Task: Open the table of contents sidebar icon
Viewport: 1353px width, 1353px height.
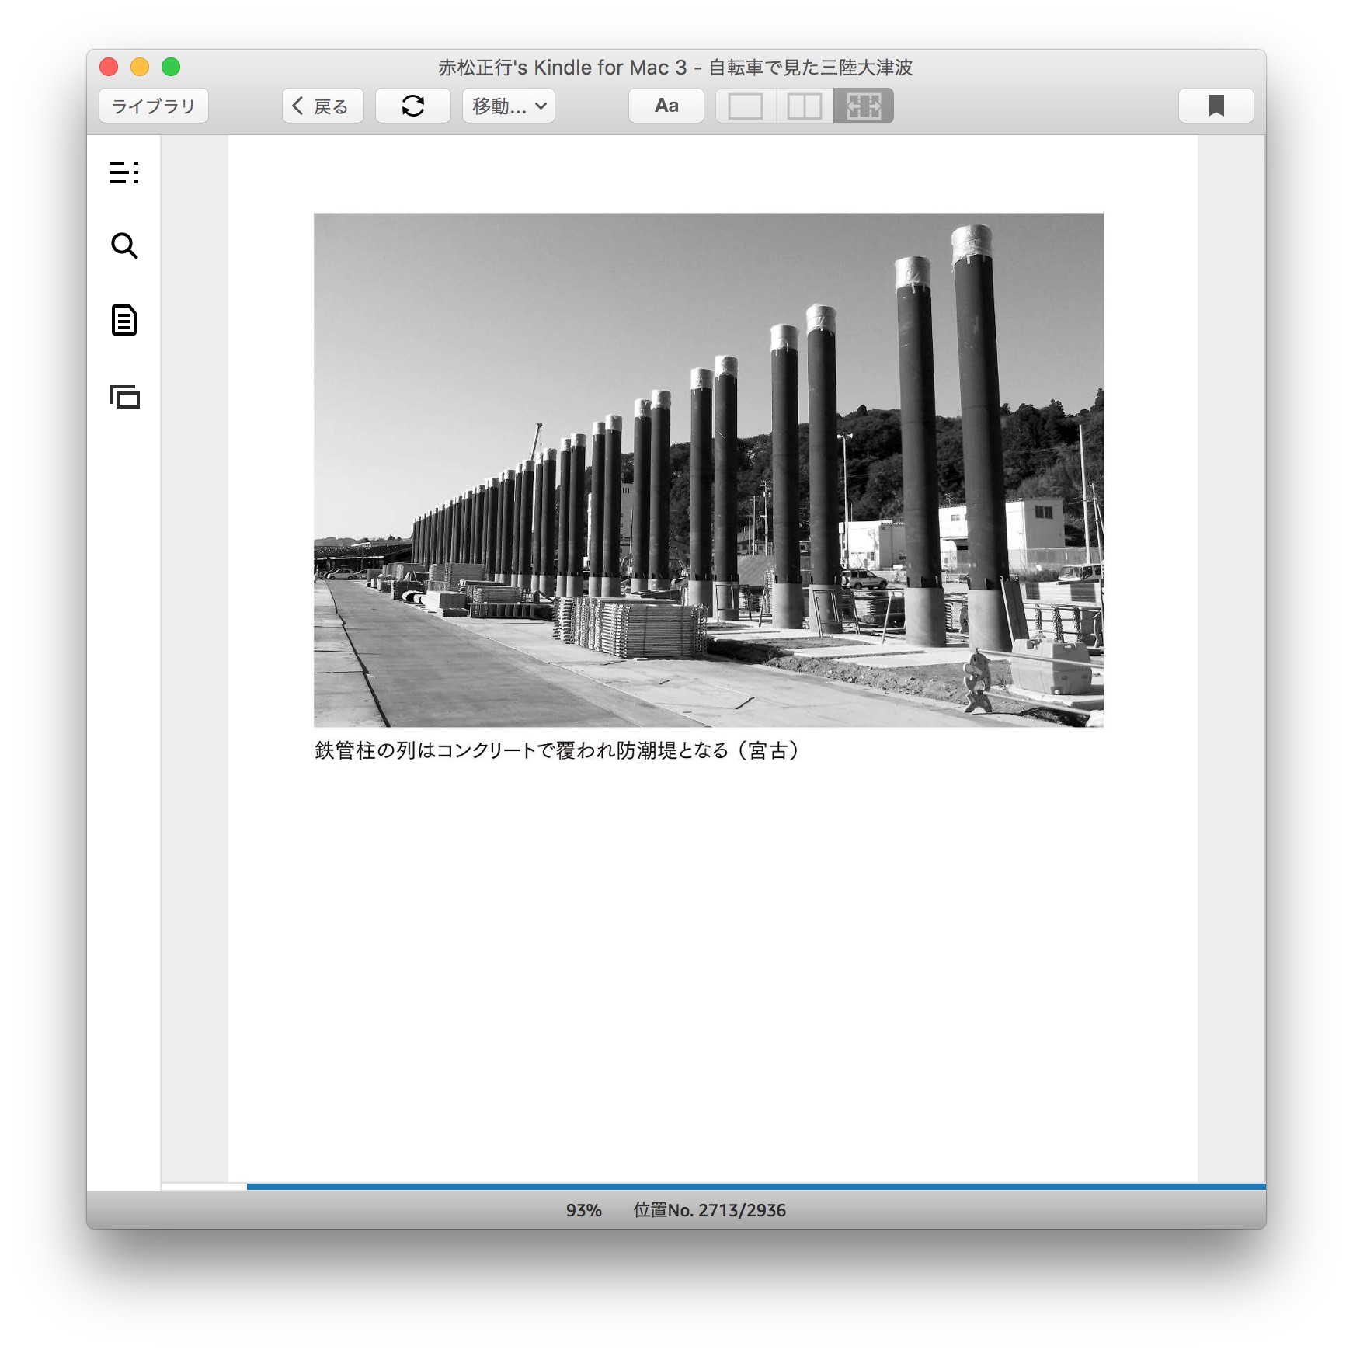Action: coord(124,172)
